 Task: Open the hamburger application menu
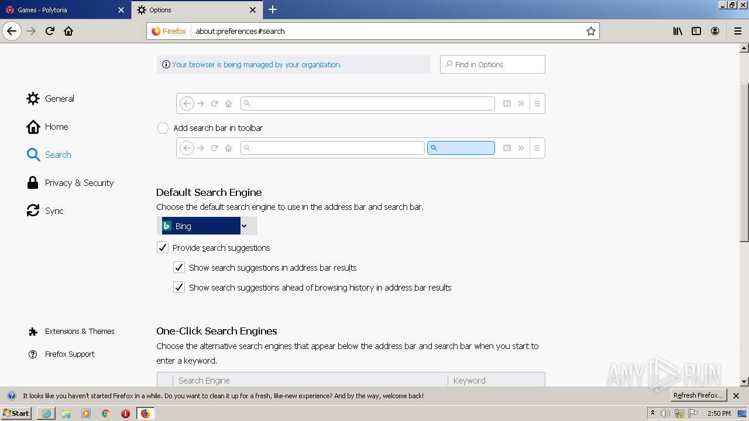738,31
